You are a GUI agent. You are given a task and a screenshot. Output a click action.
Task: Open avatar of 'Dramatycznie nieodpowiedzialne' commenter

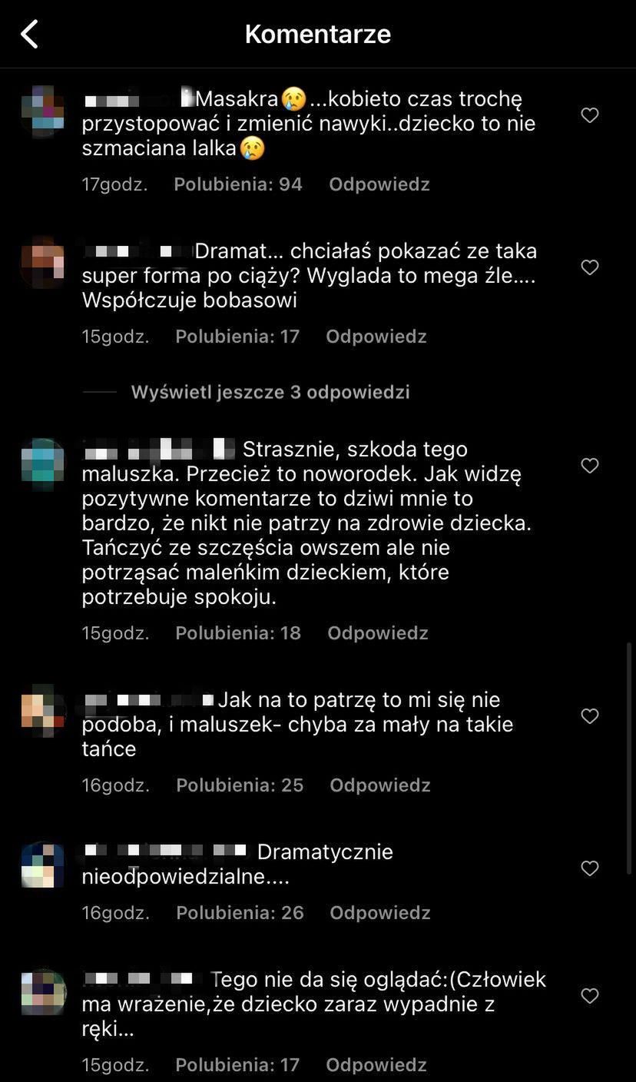[43, 865]
